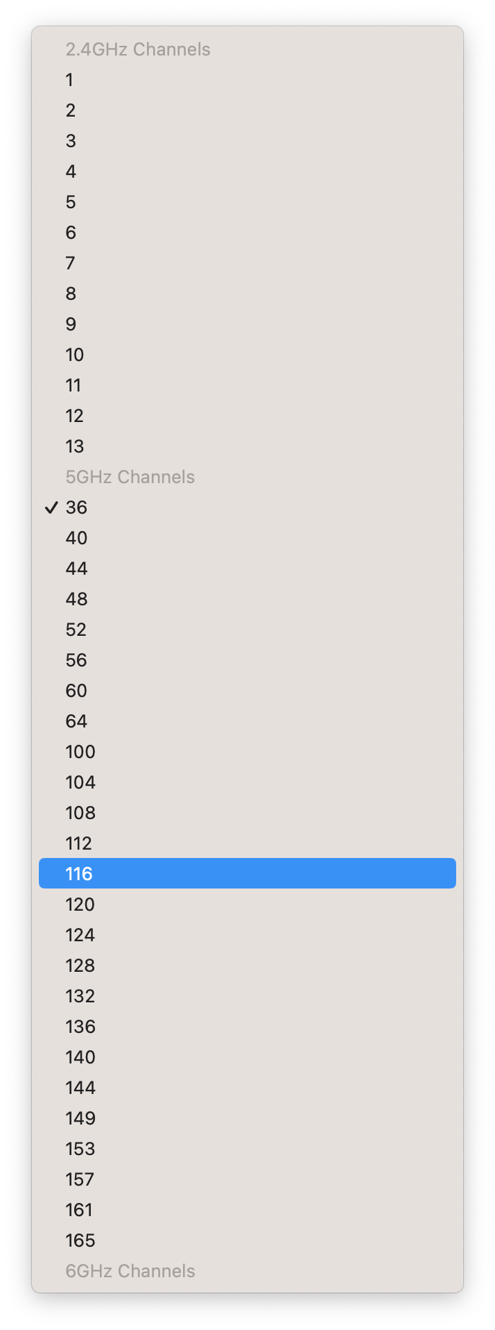Select channel 6 from the 2.4GHz list

70,233
